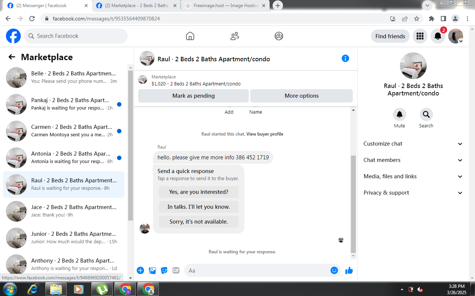Expand the Customize chat section
This screenshot has width=475, height=296.
[413, 144]
